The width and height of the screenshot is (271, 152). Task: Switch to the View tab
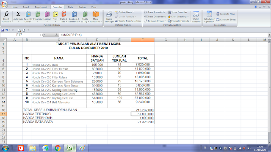tap(94, 7)
